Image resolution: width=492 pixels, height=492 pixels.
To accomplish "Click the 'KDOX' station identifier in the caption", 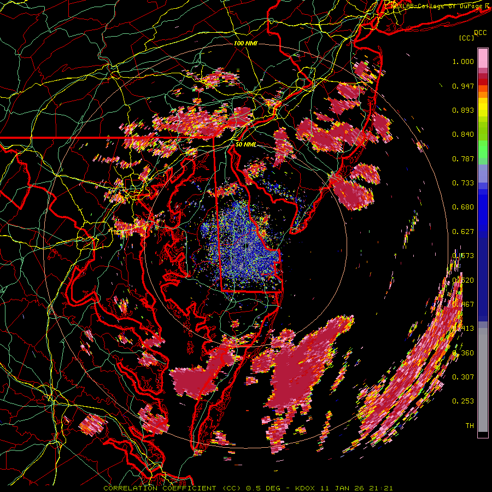I will pyautogui.click(x=305, y=488).
